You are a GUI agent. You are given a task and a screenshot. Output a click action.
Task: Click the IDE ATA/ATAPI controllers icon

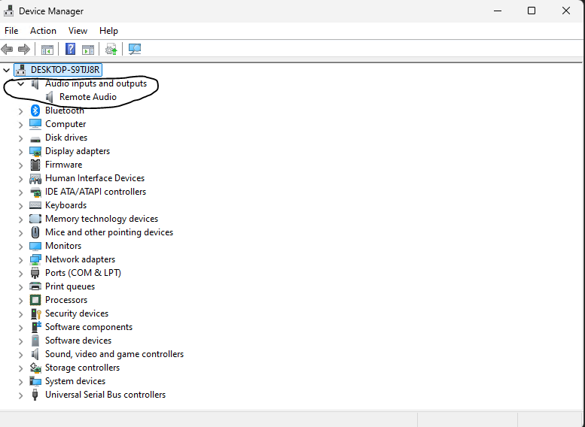coord(35,192)
